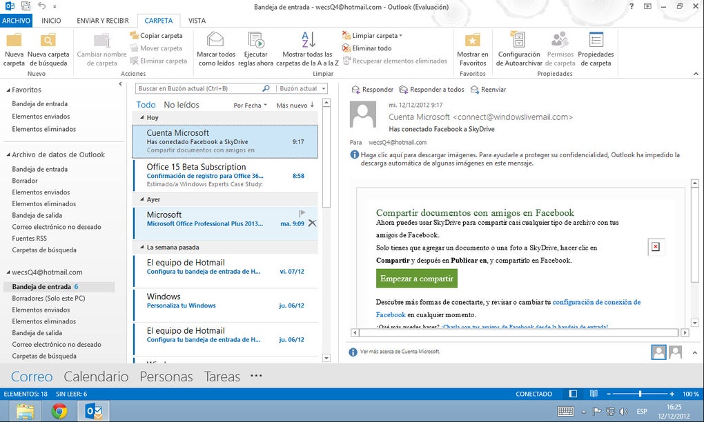Collapse the folder pane arrow
The image size is (704, 422).
(120, 84)
